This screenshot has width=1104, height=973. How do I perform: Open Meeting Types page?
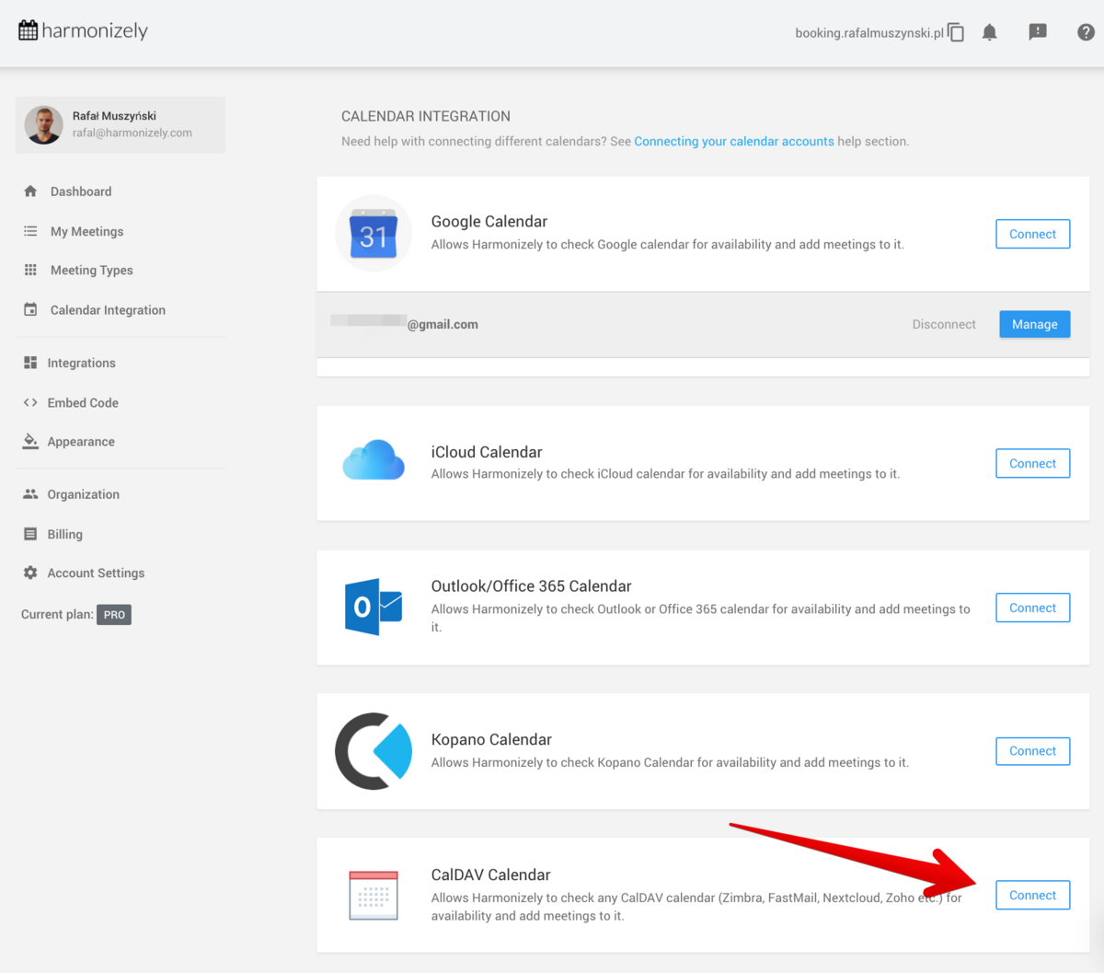point(91,270)
